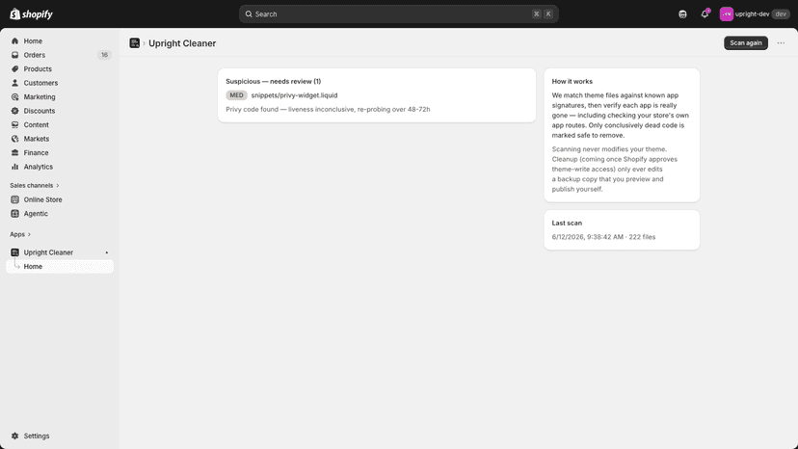This screenshot has width=798, height=449.
Task: Open Online Store sales channel
Action: (x=60, y=199)
